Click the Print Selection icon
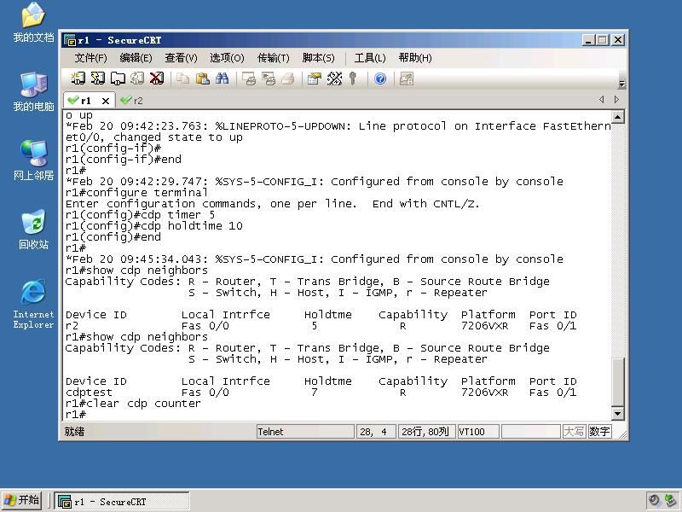The width and height of the screenshot is (682, 512). [269, 79]
